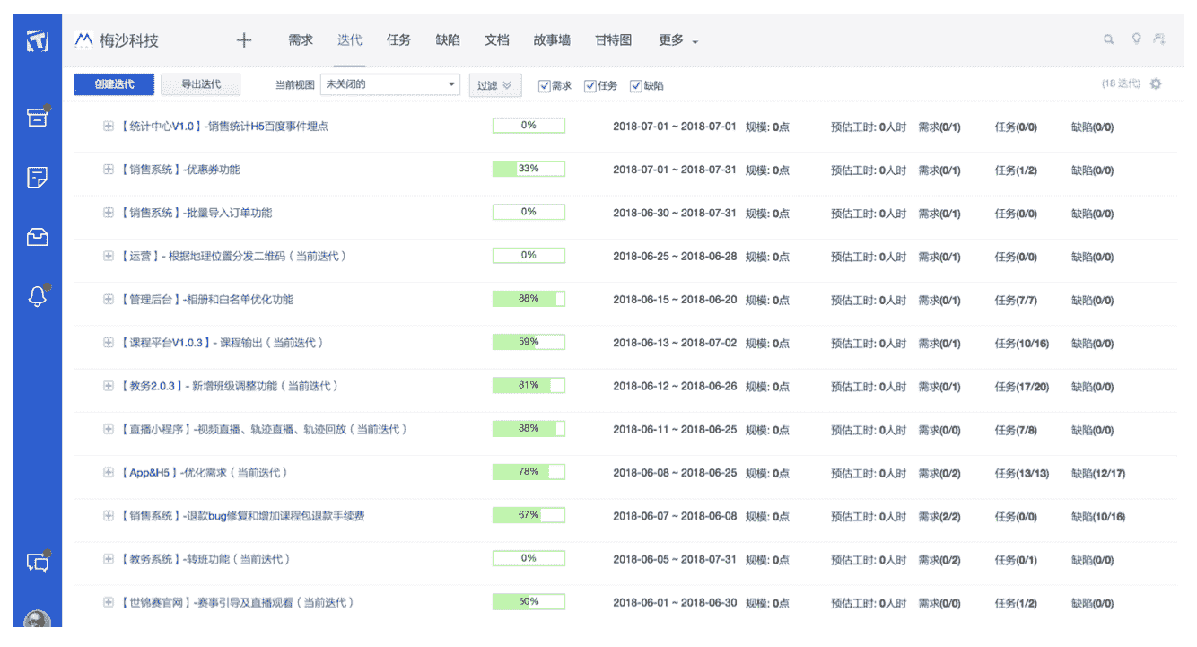Switch to the 需求 tab
The height and width of the screenshot is (647, 1197).
coord(301,40)
